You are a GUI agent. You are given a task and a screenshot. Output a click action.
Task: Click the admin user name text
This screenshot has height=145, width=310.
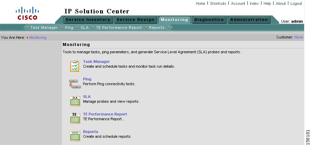coord(297,21)
